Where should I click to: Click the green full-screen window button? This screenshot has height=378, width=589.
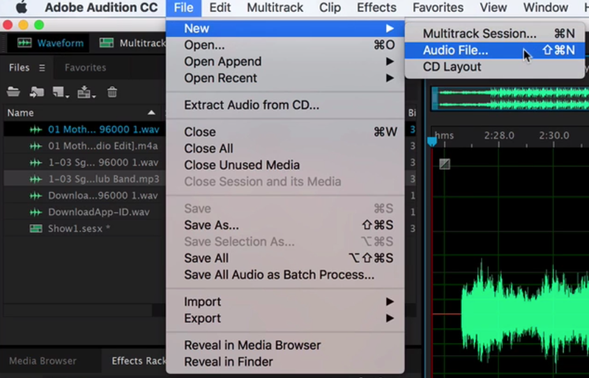(39, 25)
